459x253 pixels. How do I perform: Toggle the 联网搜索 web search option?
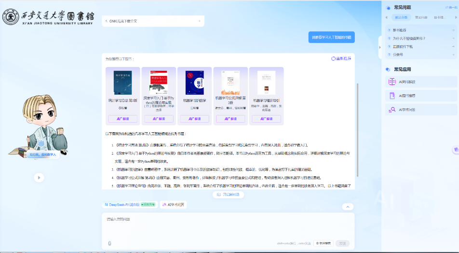[323, 243]
